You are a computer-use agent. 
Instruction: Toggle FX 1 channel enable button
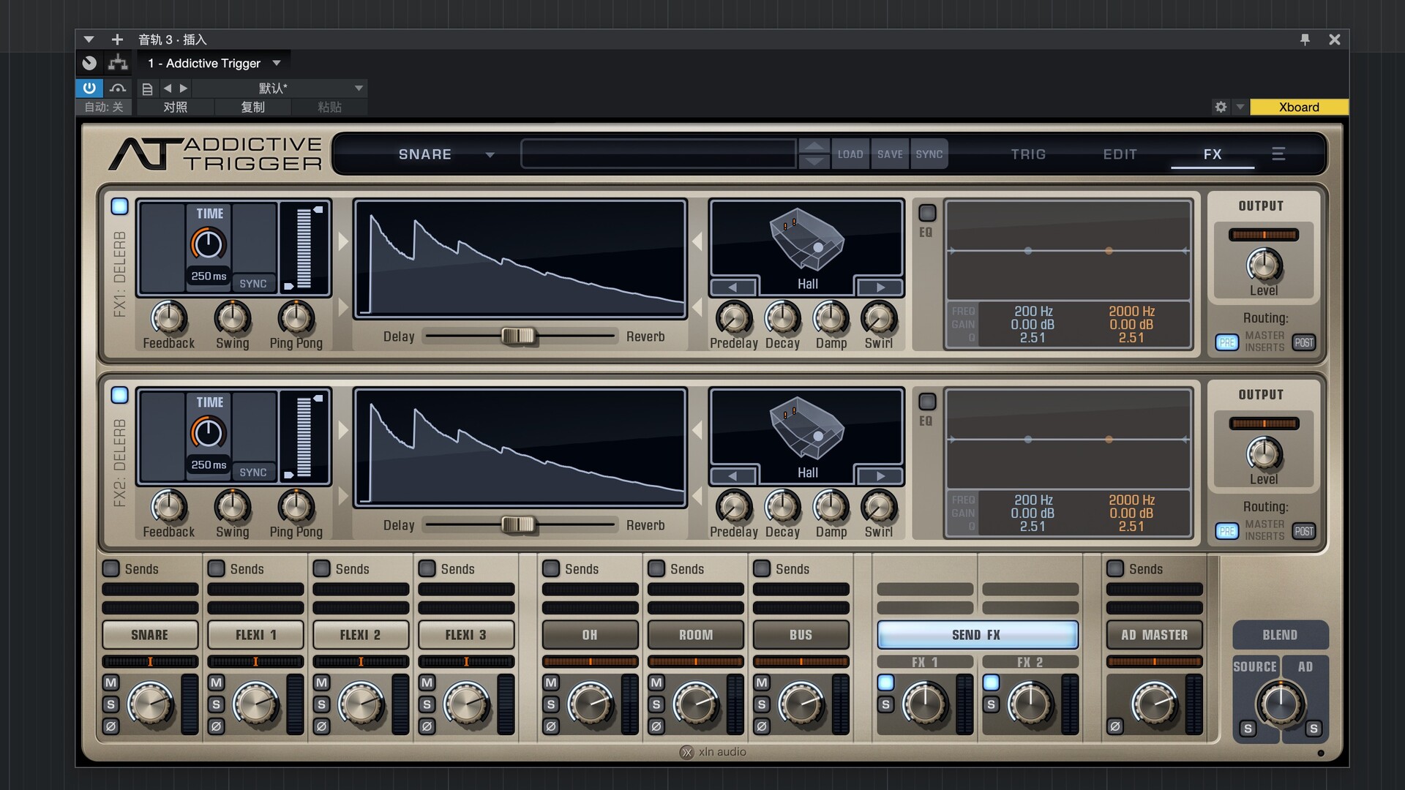tap(885, 682)
